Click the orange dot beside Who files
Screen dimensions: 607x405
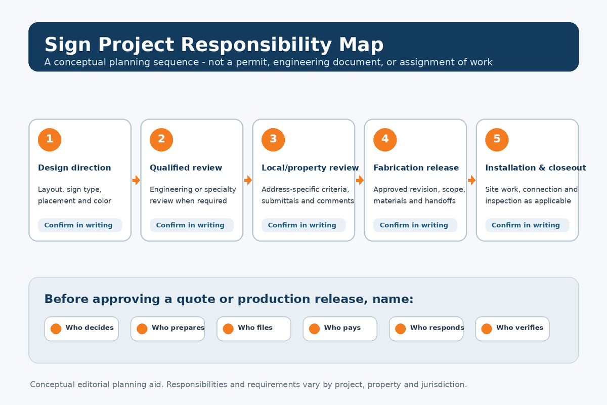(x=228, y=329)
